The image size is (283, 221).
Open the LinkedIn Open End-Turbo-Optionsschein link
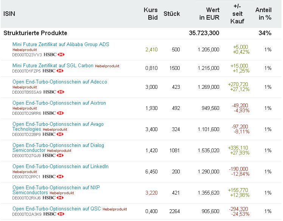(60, 167)
